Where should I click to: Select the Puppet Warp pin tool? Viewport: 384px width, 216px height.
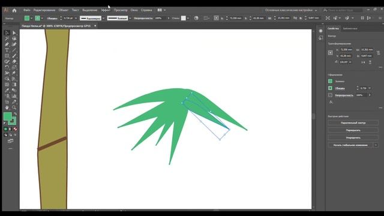14,73
